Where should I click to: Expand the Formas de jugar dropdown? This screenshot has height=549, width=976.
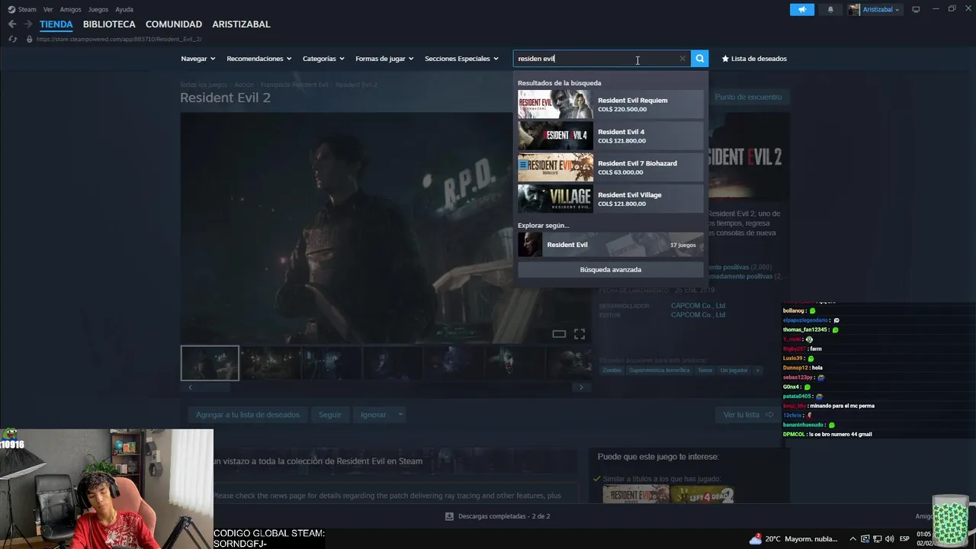[384, 59]
